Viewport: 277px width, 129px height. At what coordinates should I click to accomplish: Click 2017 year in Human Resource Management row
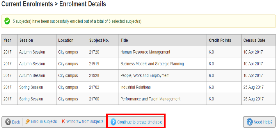8,52
